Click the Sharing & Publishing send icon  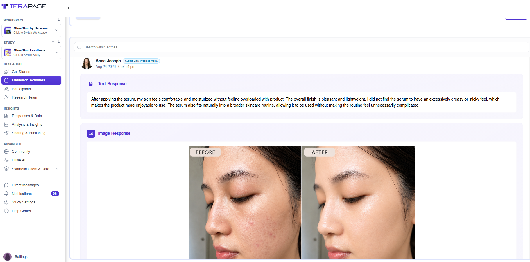(6, 133)
